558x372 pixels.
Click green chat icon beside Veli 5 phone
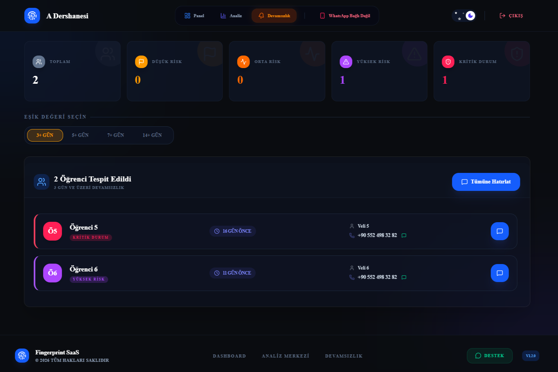point(404,235)
